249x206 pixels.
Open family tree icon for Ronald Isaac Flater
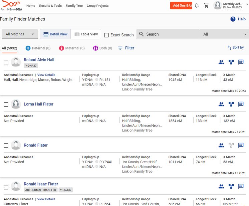pyautogui.click(x=231, y=186)
